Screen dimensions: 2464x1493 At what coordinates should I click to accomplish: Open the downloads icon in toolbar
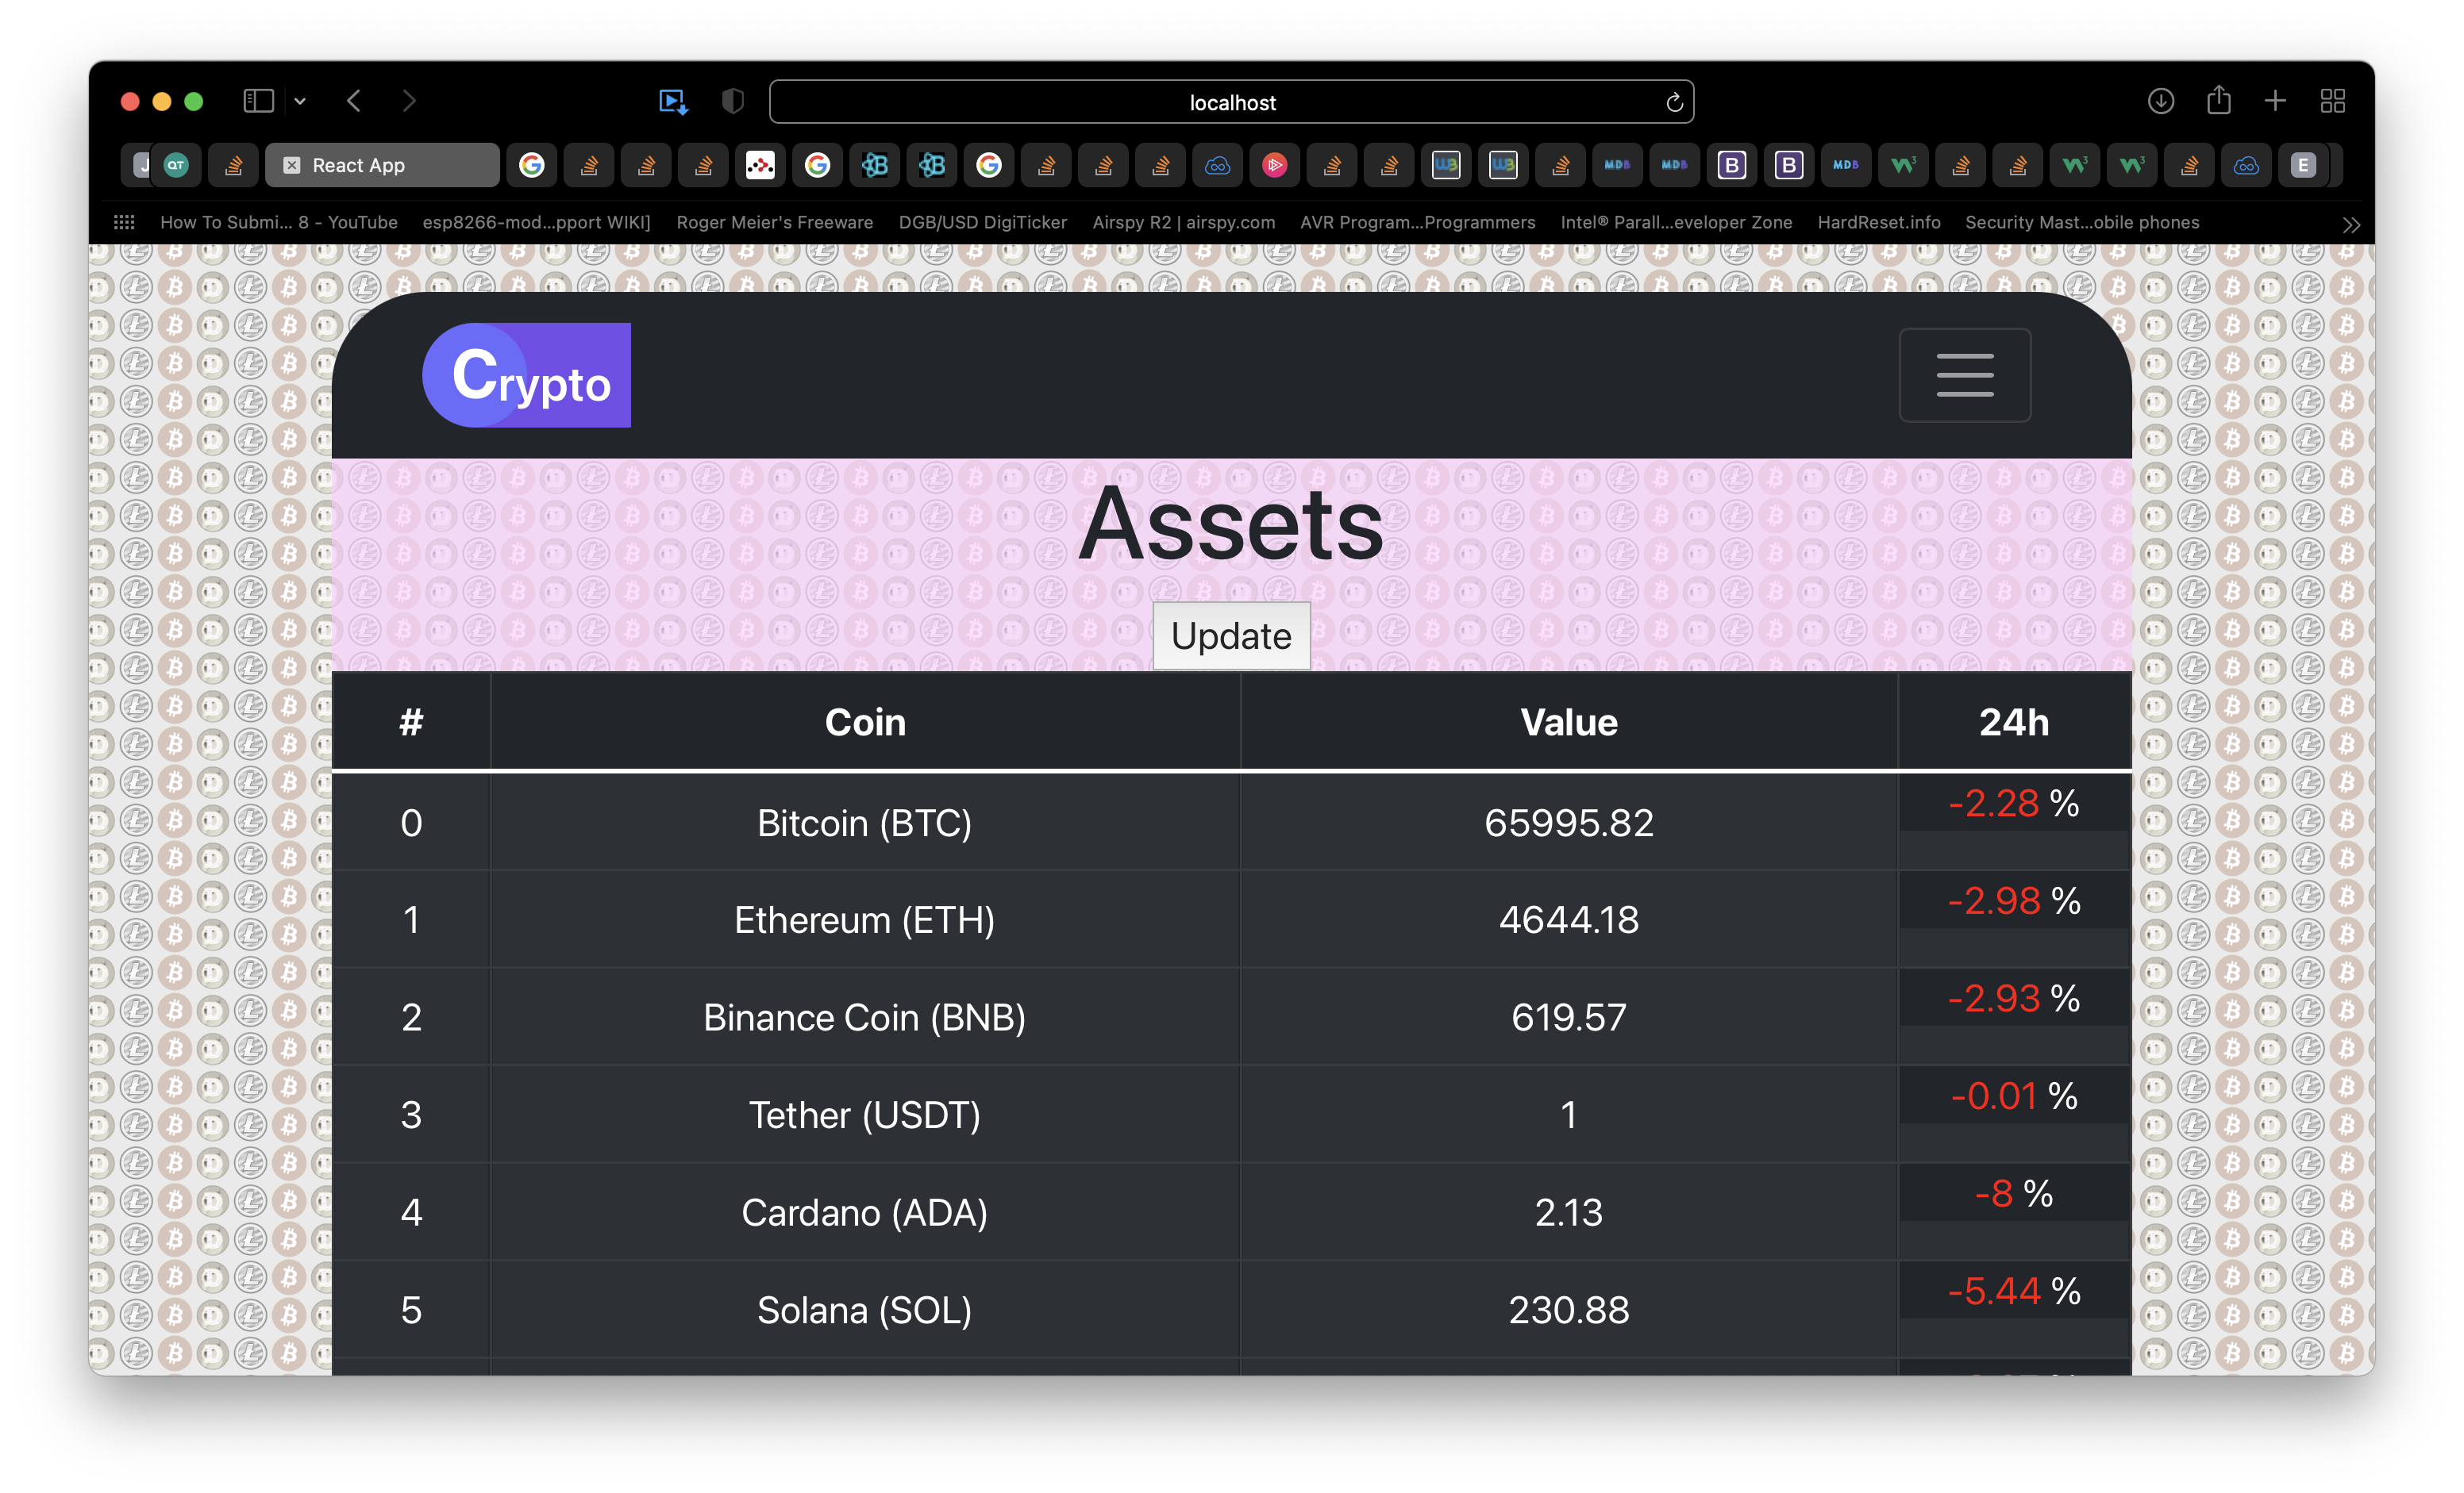click(2160, 101)
